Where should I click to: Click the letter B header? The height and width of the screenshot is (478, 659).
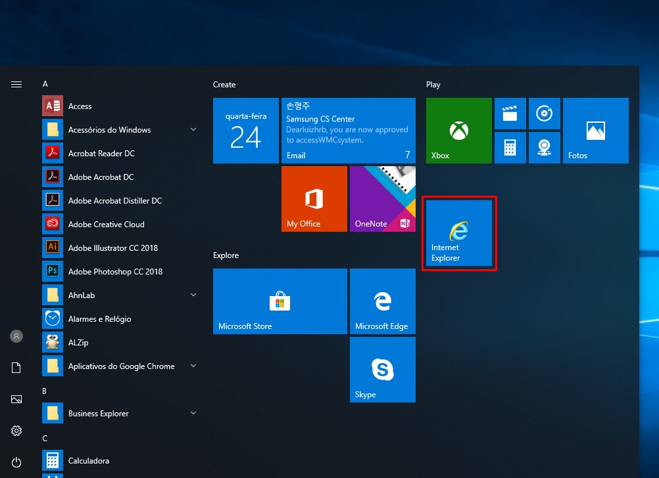[44, 391]
